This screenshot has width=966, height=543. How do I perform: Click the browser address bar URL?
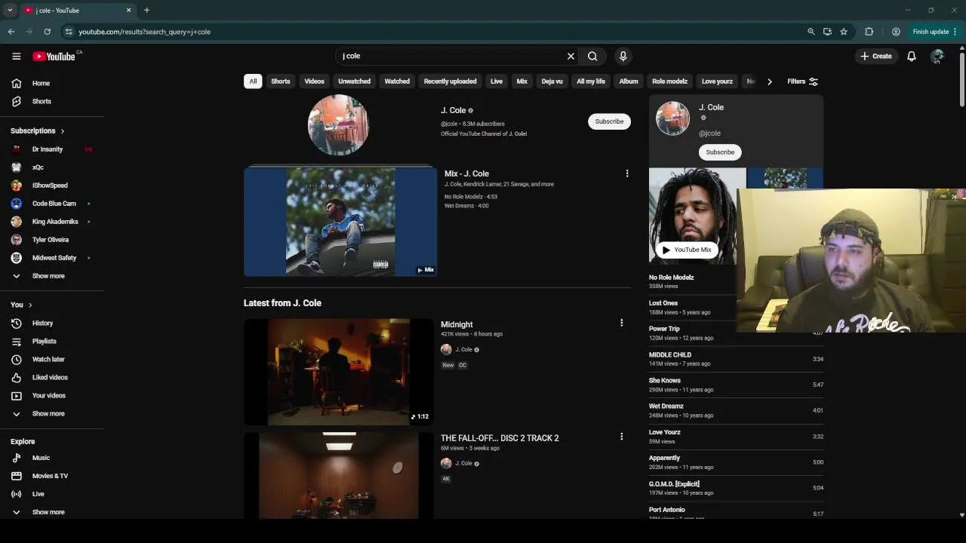(144, 32)
